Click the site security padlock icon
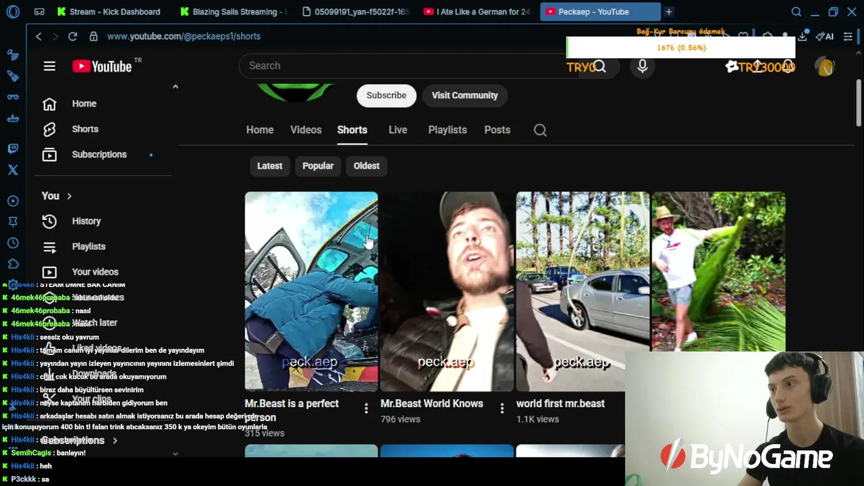 click(93, 36)
